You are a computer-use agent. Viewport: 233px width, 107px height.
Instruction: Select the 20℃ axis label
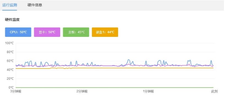tap(10, 79)
